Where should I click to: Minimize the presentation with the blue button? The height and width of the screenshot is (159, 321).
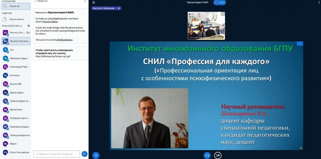tap(300, 43)
